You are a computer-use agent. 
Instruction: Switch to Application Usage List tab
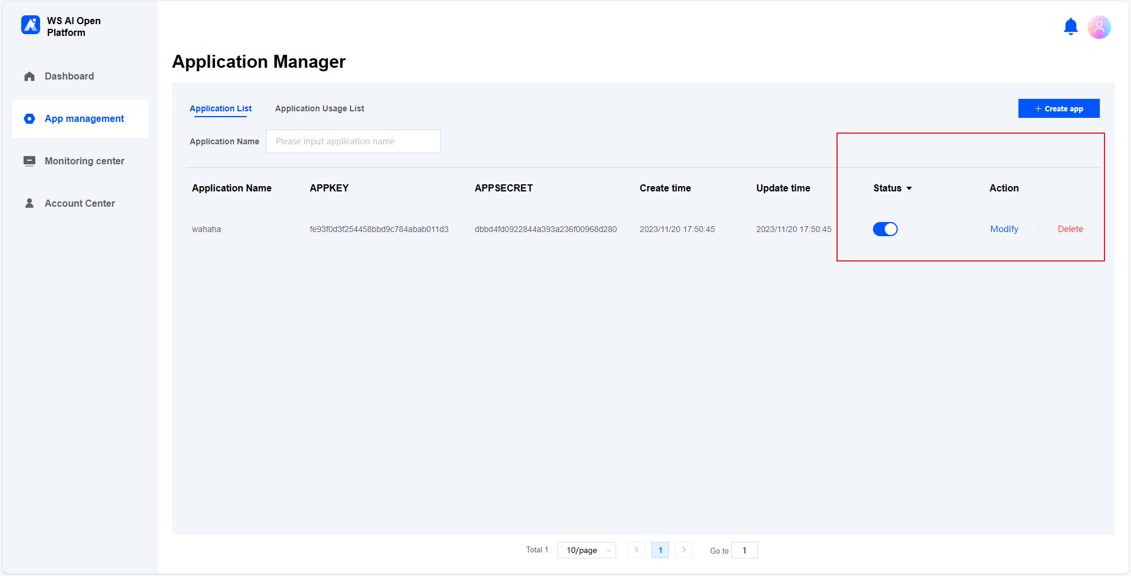click(319, 108)
